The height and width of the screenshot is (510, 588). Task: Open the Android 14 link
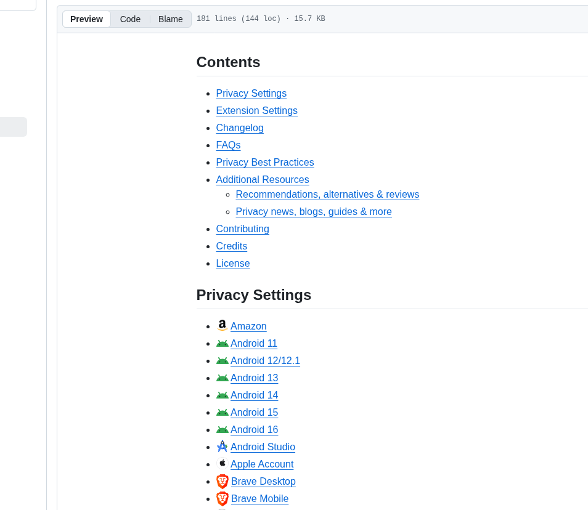point(255,395)
